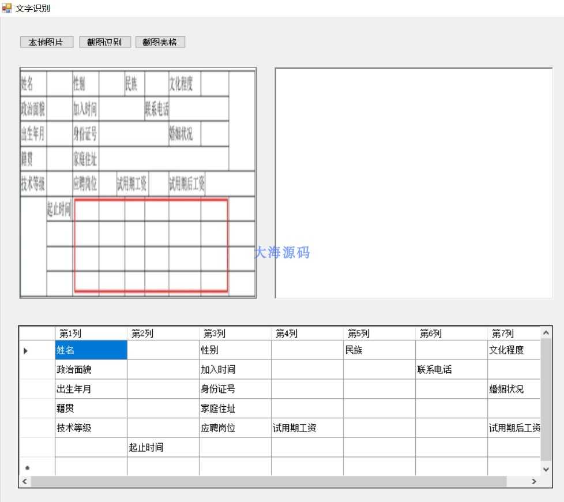Click the loaded form image preview
The width and height of the screenshot is (564, 502).
(x=138, y=183)
